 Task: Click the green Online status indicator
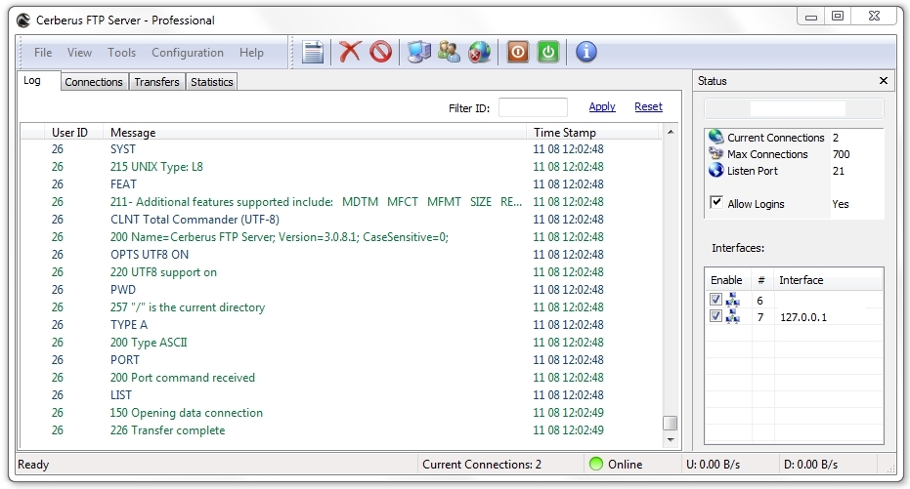(596, 464)
